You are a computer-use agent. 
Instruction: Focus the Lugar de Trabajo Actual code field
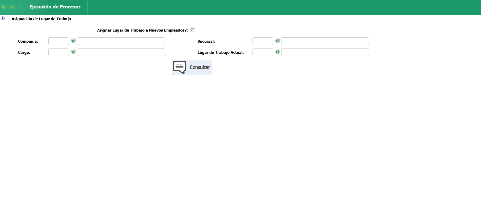263,52
